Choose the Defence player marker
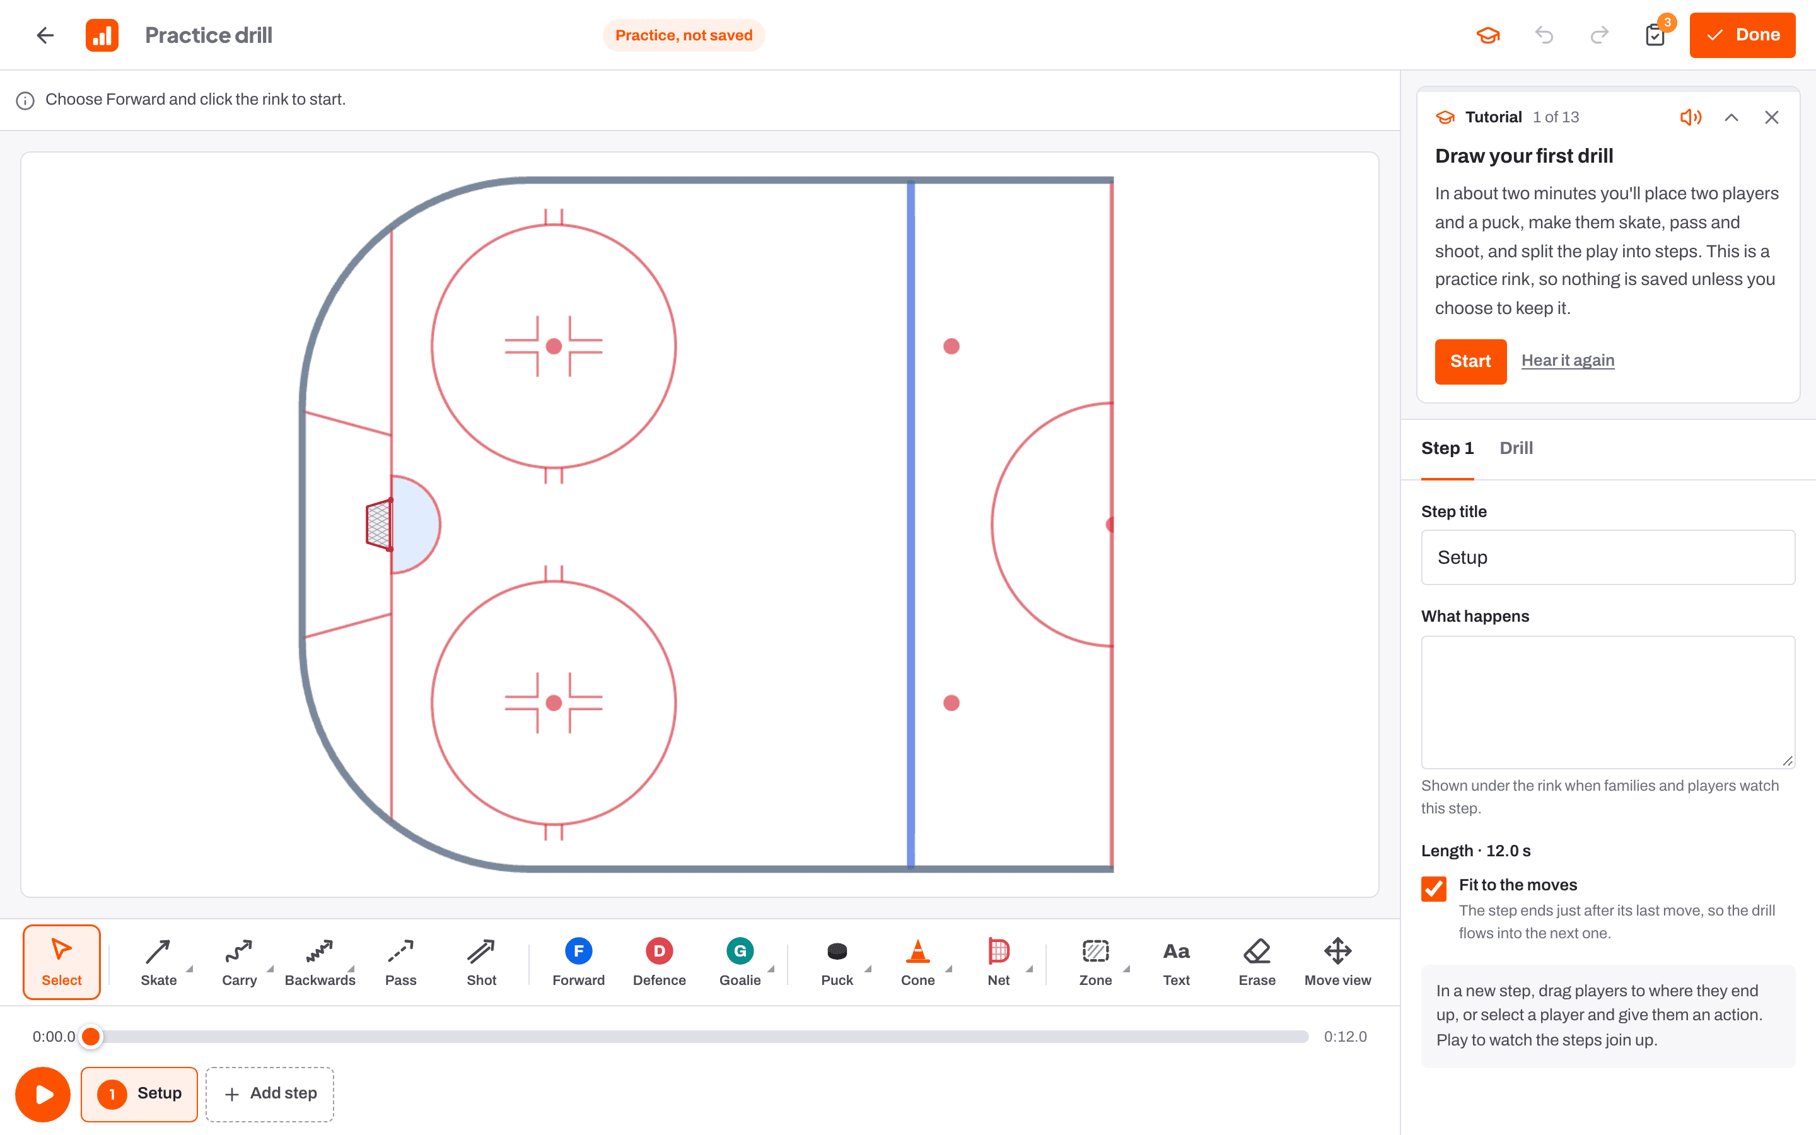The image size is (1816, 1135). (659, 962)
